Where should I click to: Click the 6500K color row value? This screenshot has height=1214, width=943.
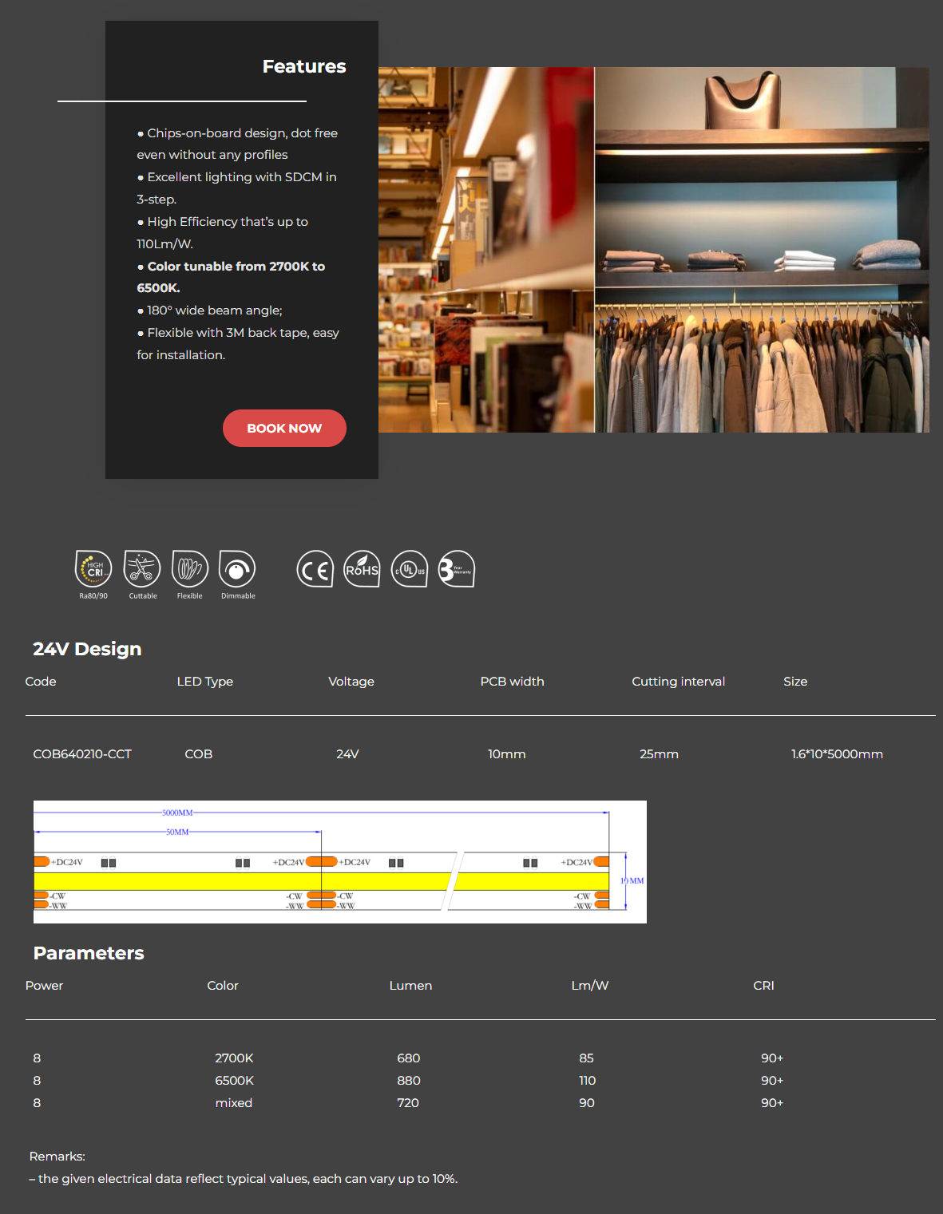[x=234, y=1081]
